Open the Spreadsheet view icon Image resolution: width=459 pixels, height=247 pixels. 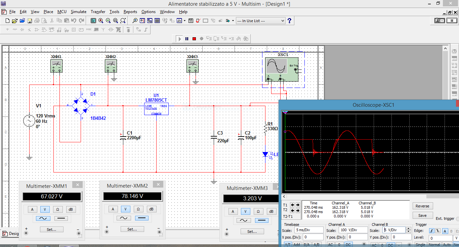tap(157, 21)
